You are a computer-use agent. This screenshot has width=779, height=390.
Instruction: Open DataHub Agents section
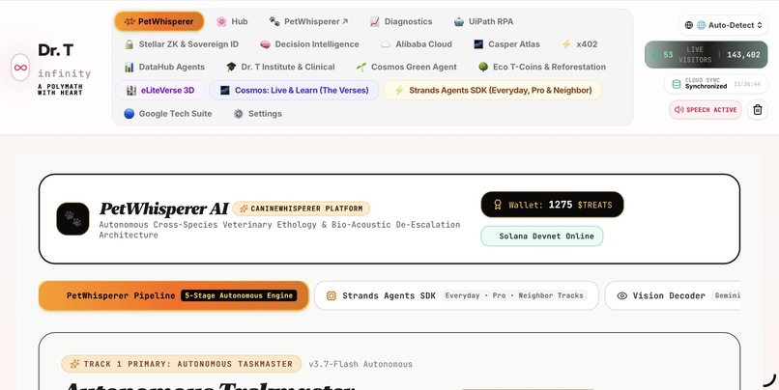[164, 67]
